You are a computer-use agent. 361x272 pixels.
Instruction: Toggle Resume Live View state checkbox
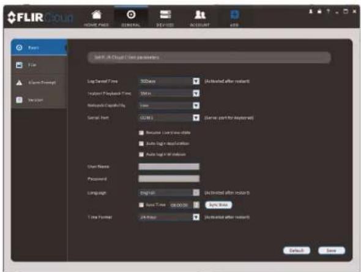[141, 133]
